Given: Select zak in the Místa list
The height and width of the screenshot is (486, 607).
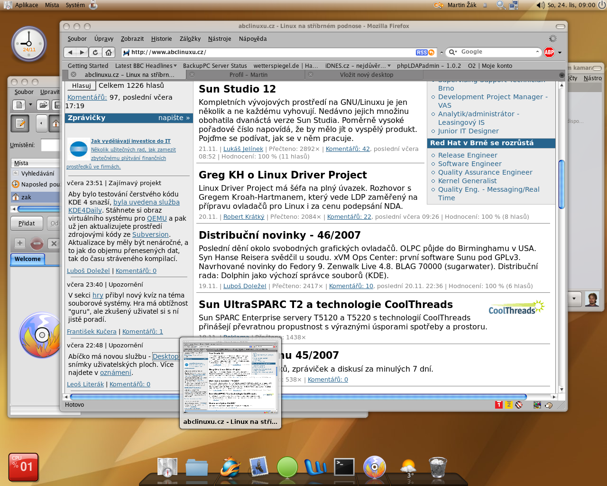Looking at the screenshot, I should click(x=36, y=197).
